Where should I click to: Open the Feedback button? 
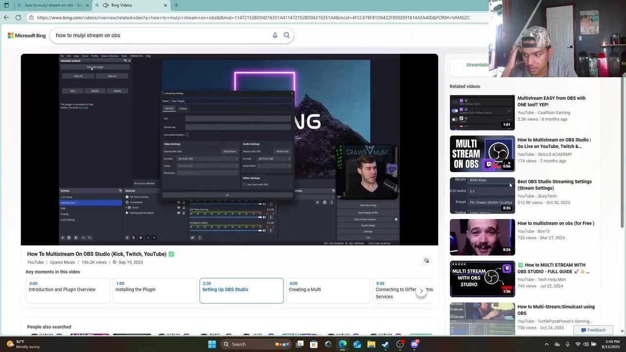pos(593,330)
